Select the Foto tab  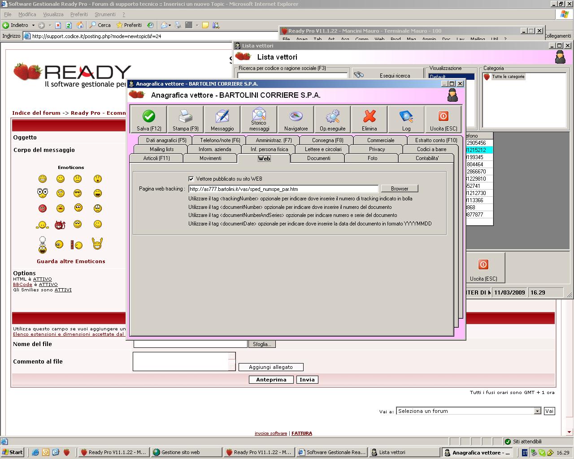372,158
